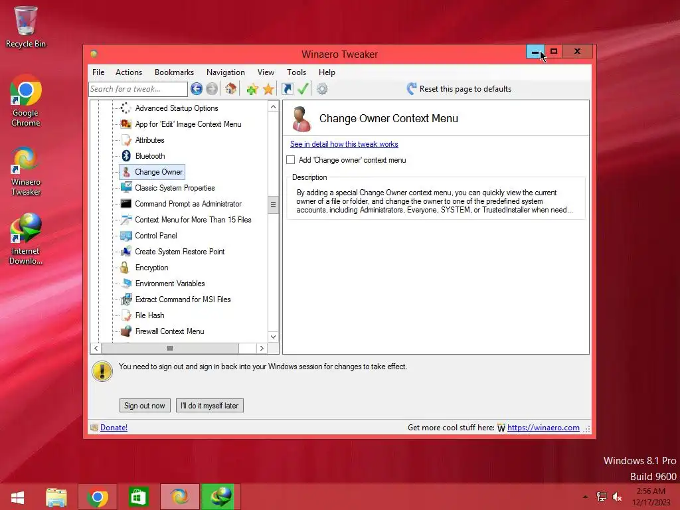Click tree scroll down arrow
Viewport: 680px width, 510px height.
point(273,337)
